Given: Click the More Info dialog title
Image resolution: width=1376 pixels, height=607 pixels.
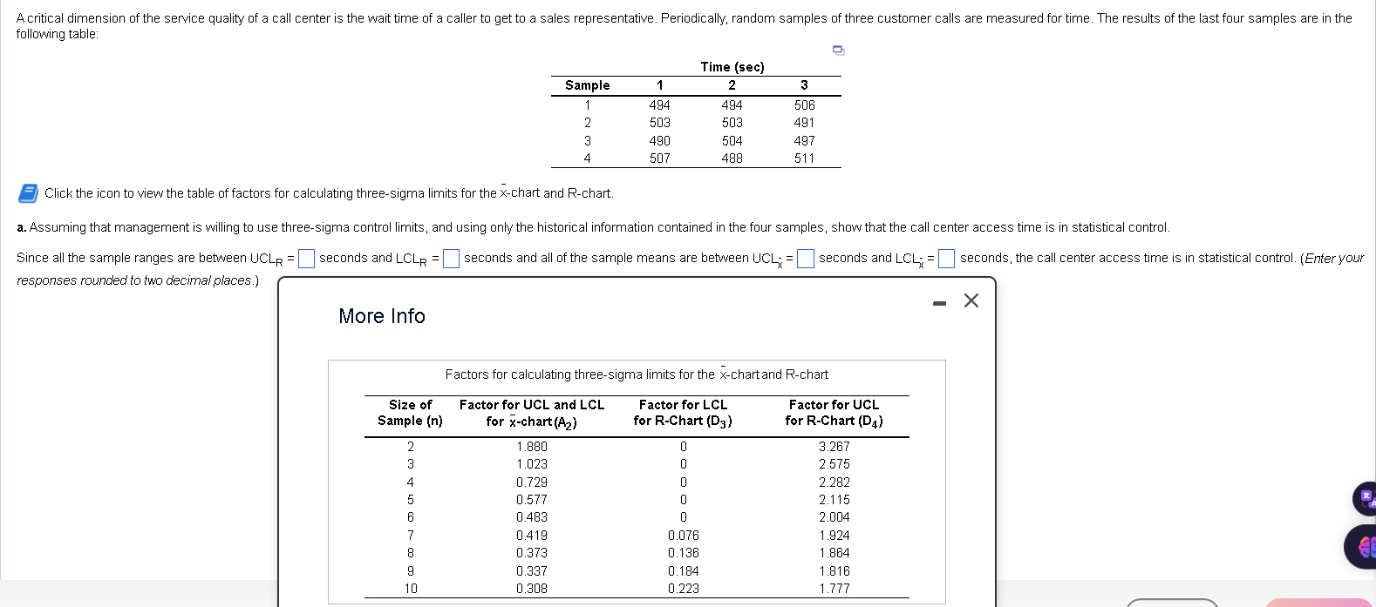Looking at the screenshot, I should (x=381, y=316).
